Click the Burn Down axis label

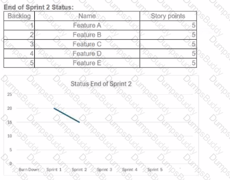tap(29, 170)
